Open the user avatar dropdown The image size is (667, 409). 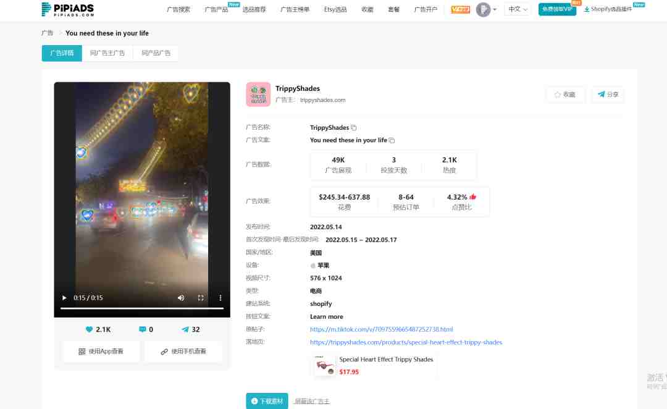point(486,9)
